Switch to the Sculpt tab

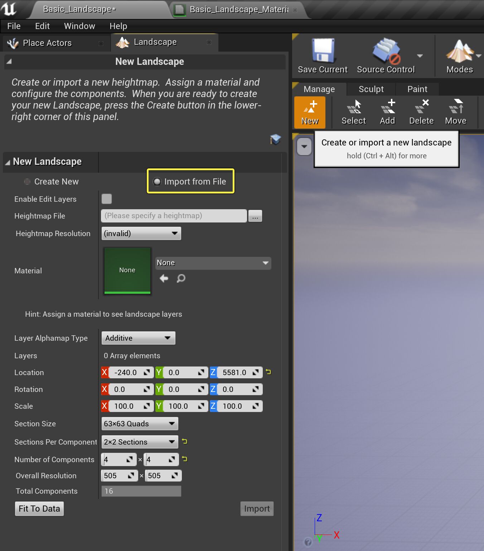371,89
